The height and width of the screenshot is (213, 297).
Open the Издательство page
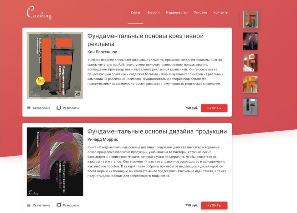[x=177, y=12]
